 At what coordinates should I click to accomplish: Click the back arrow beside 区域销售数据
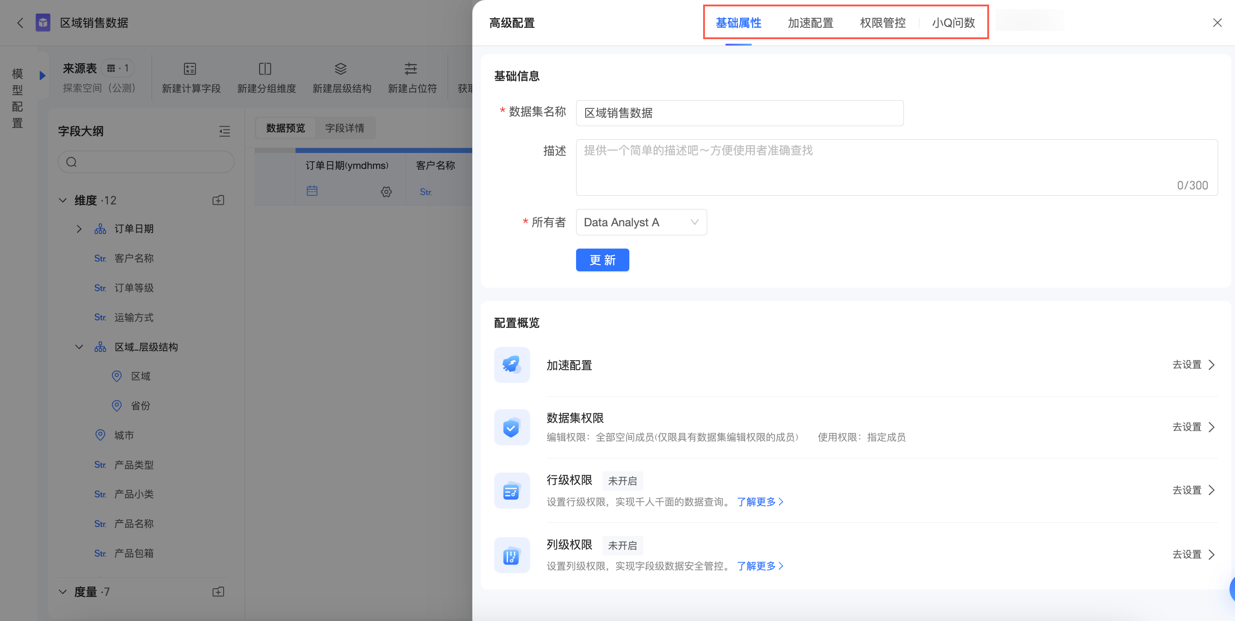point(20,22)
